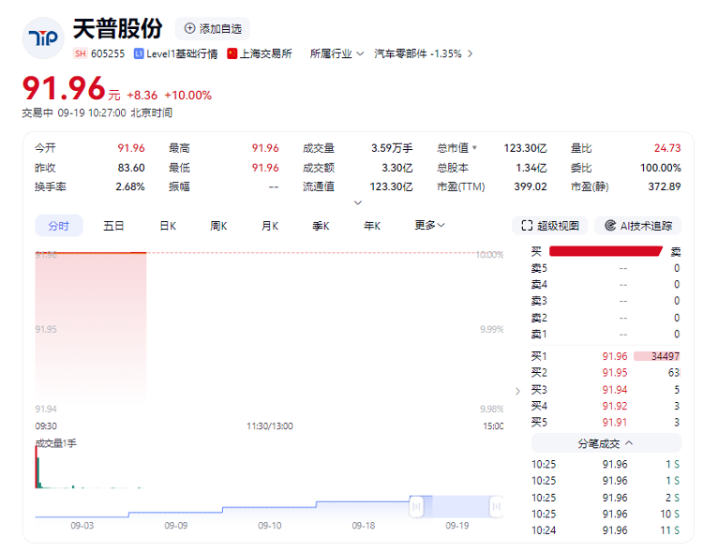
Task: Click the 买1 bid row at 91.96
Action: pyautogui.click(x=605, y=356)
